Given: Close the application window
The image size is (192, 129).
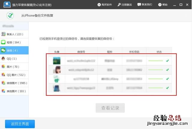Looking at the screenshot, I should click(x=187, y=5).
